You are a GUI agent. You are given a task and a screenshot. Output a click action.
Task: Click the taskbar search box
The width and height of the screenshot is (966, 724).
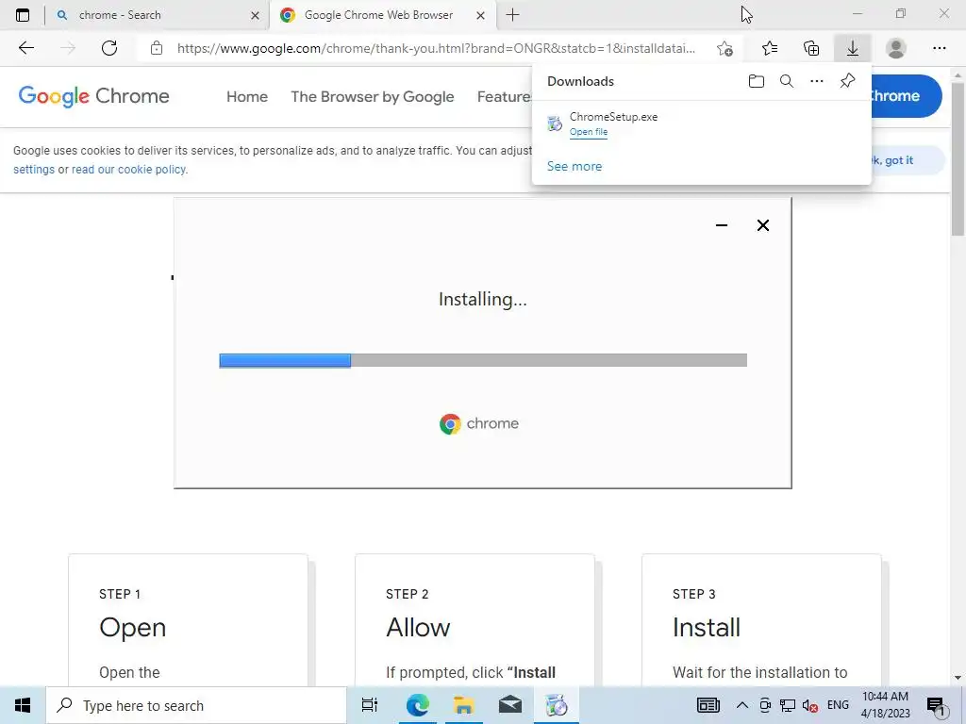[196, 705]
